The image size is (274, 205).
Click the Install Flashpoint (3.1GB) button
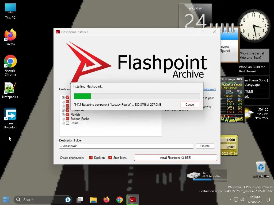tap(176, 158)
